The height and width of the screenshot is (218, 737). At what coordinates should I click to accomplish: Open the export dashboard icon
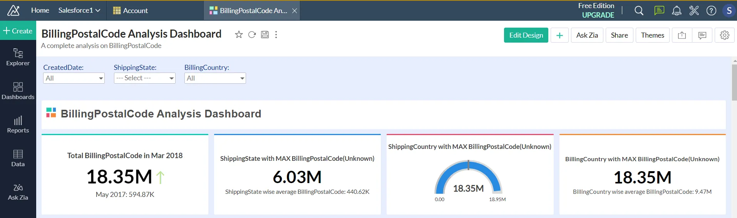click(x=682, y=35)
